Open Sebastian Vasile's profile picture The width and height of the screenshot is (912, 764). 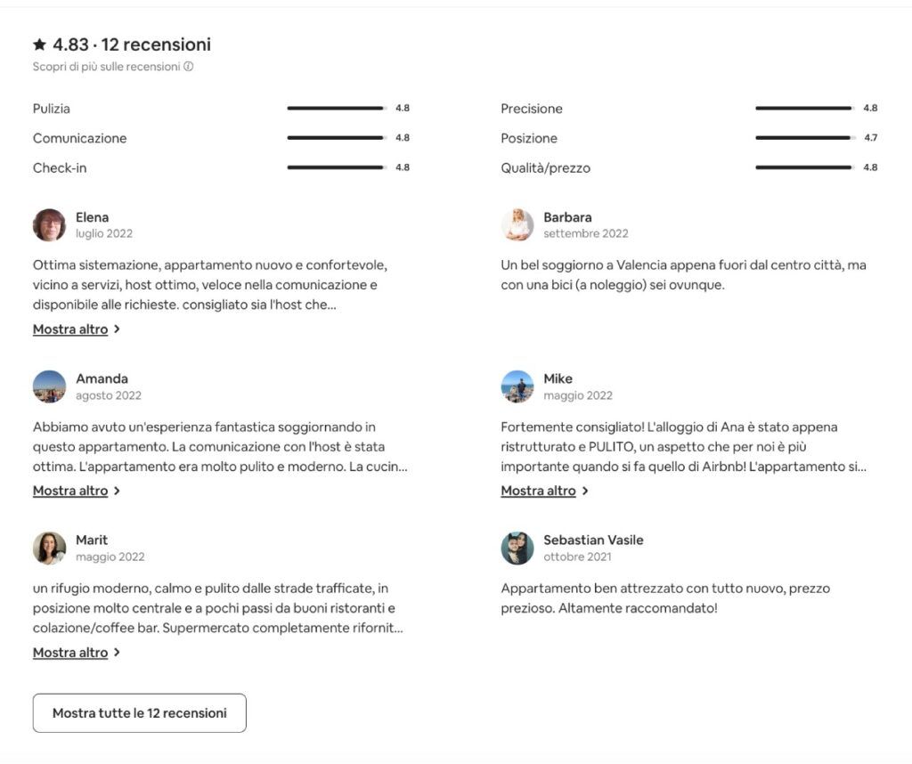click(x=517, y=548)
